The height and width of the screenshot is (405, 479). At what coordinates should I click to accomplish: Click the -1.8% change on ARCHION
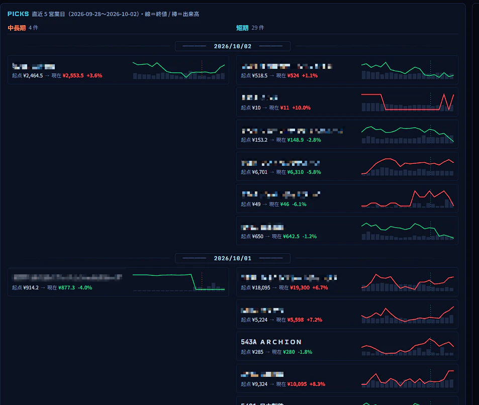(305, 352)
